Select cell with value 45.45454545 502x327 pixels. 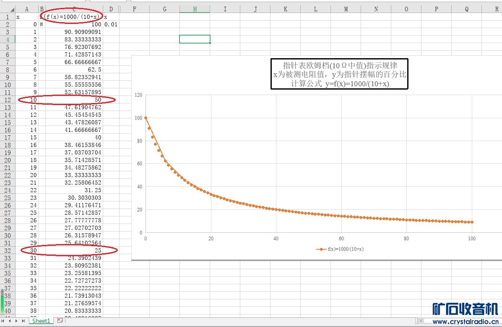pos(74,115)
